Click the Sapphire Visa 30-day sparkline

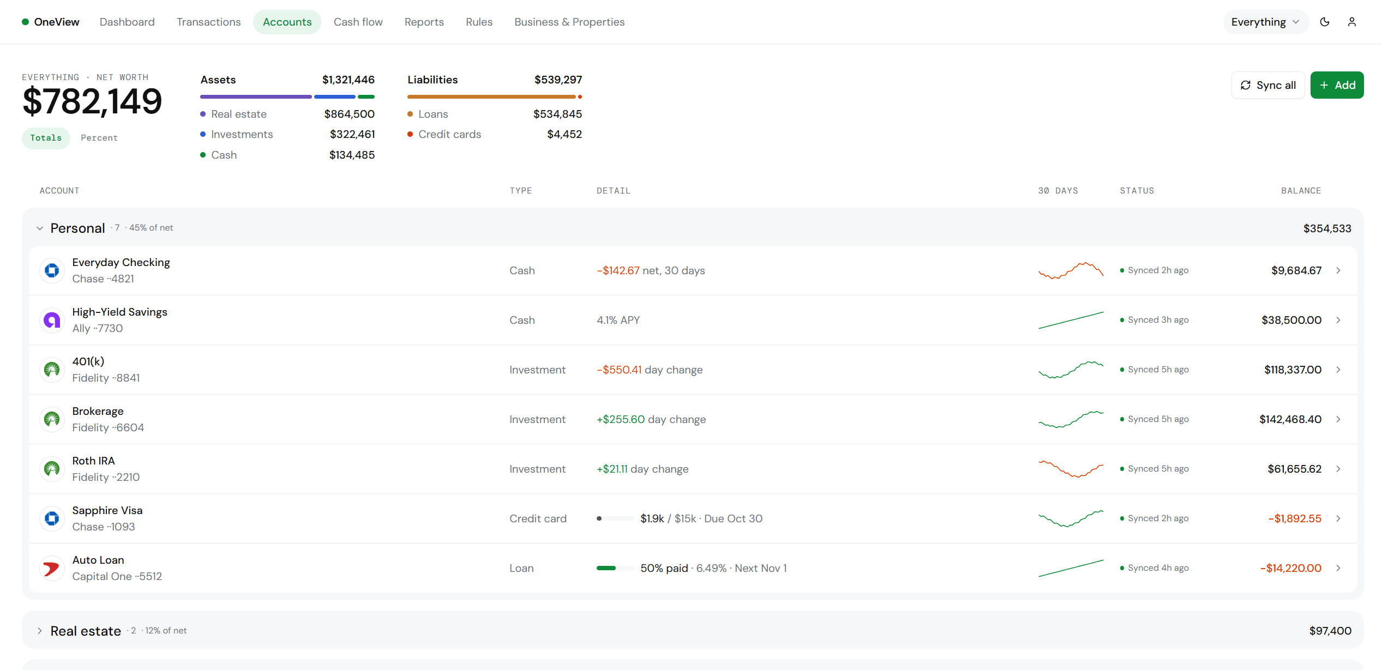click(1071, 518)
